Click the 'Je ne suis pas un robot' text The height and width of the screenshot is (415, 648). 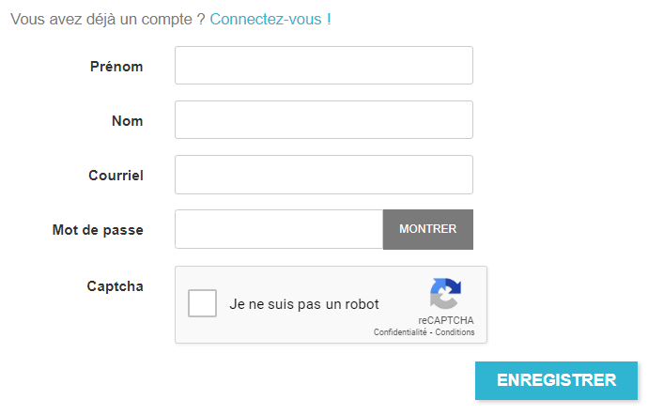tap(304, 304)
